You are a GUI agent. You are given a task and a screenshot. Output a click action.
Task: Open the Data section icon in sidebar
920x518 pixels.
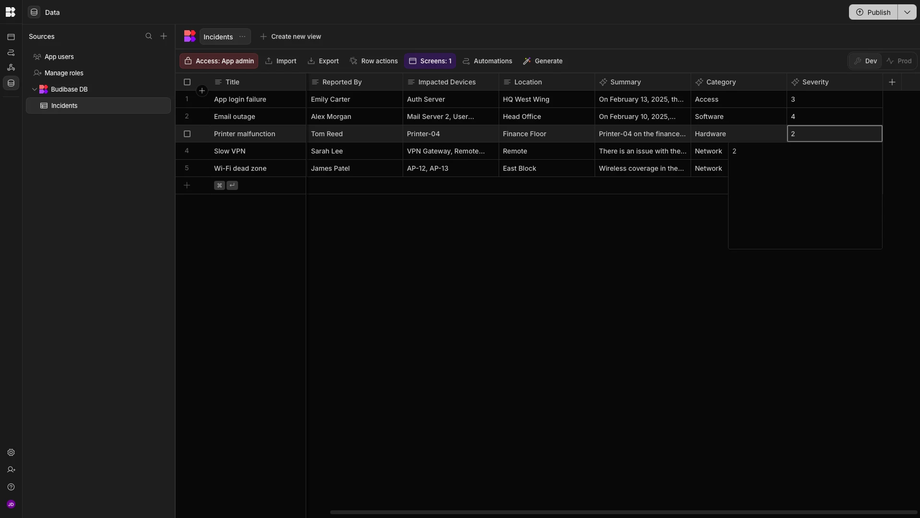(x=11, y=83)
